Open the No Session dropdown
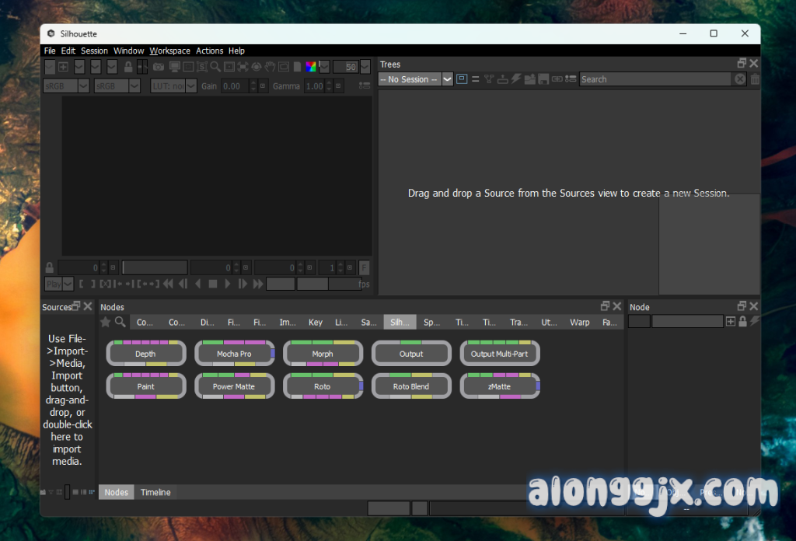This screenshot has height=541, width=796. point(447,79)
